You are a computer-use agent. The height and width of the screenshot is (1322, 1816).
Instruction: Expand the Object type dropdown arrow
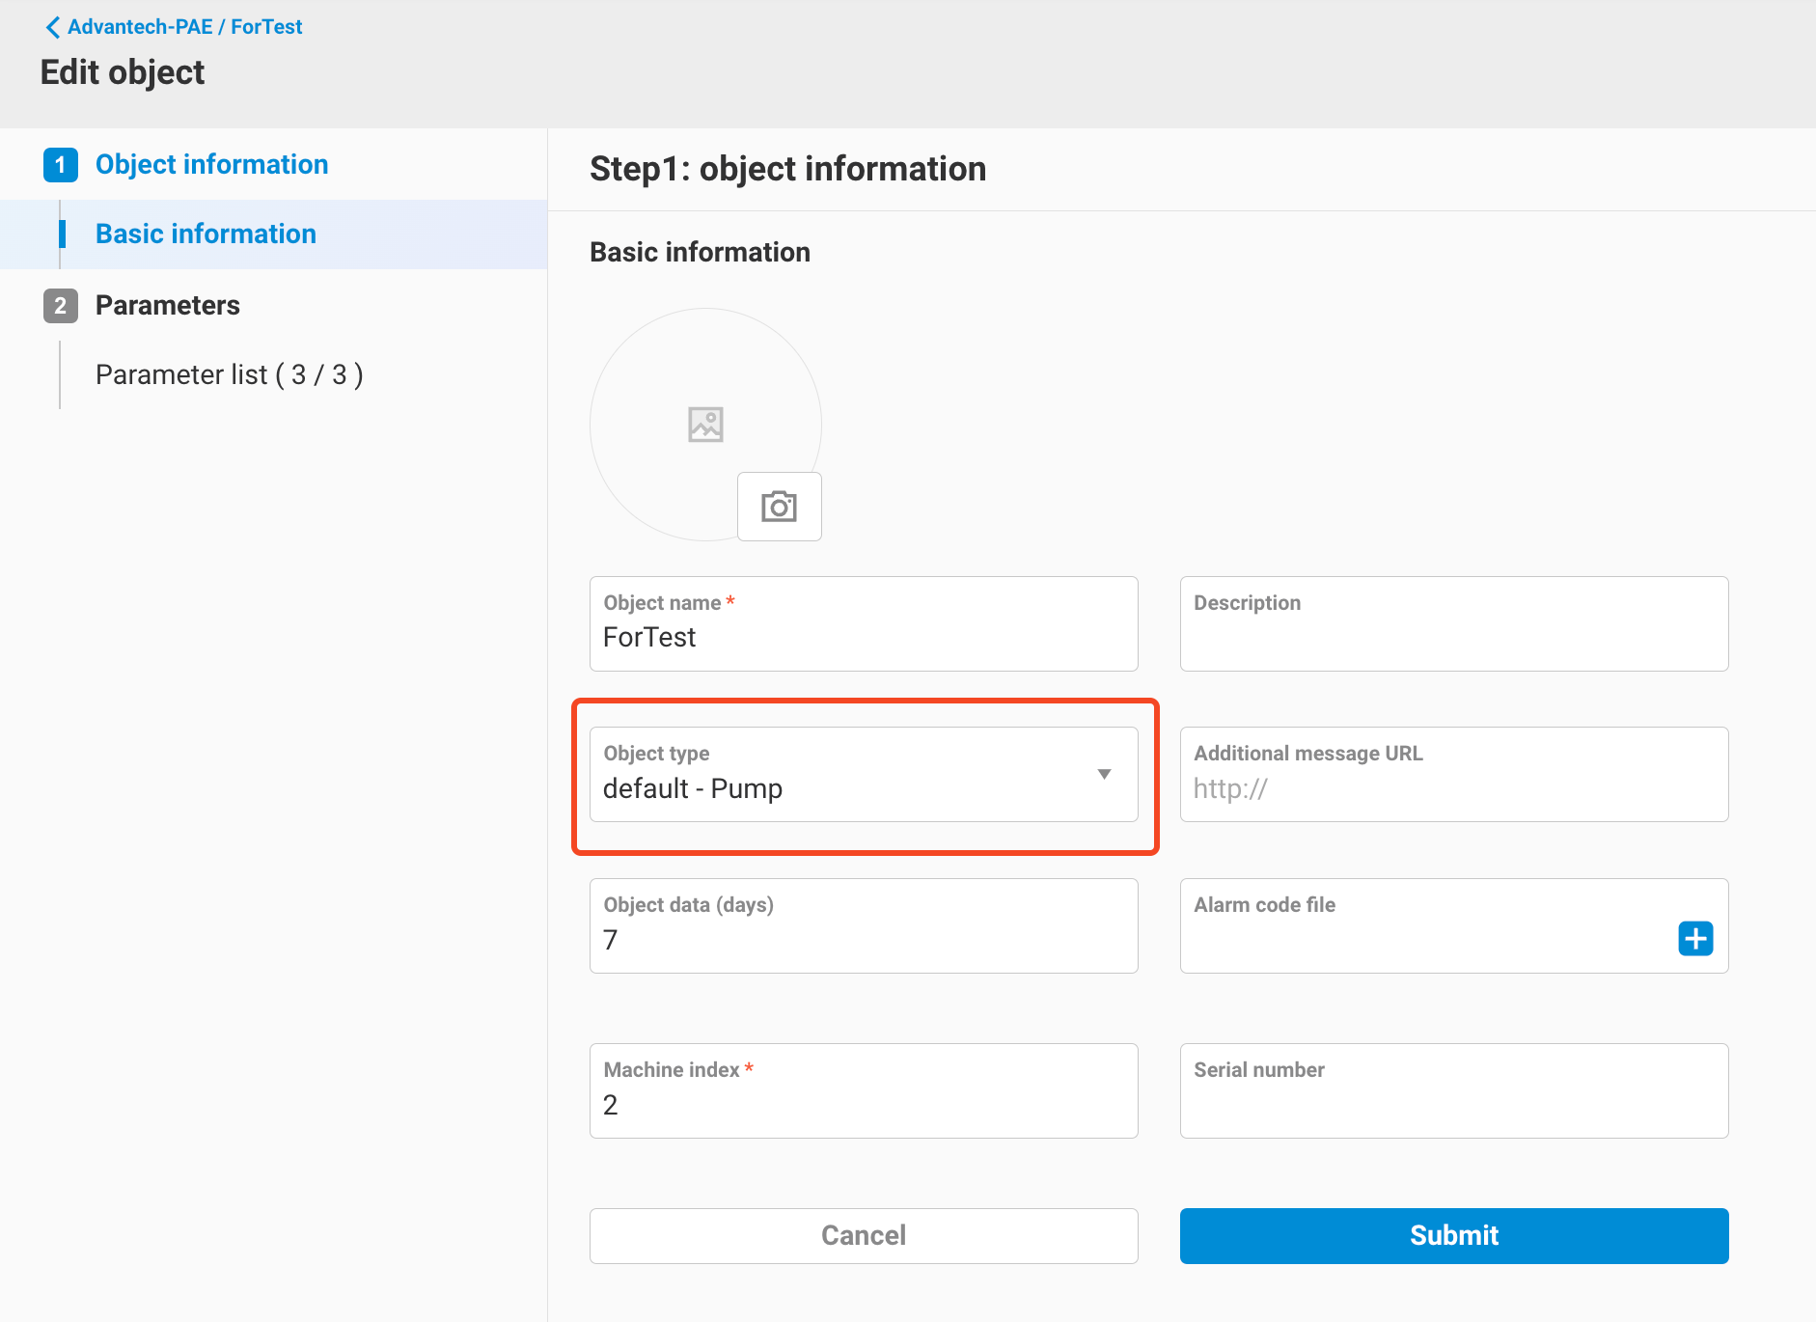[1104, 774]
